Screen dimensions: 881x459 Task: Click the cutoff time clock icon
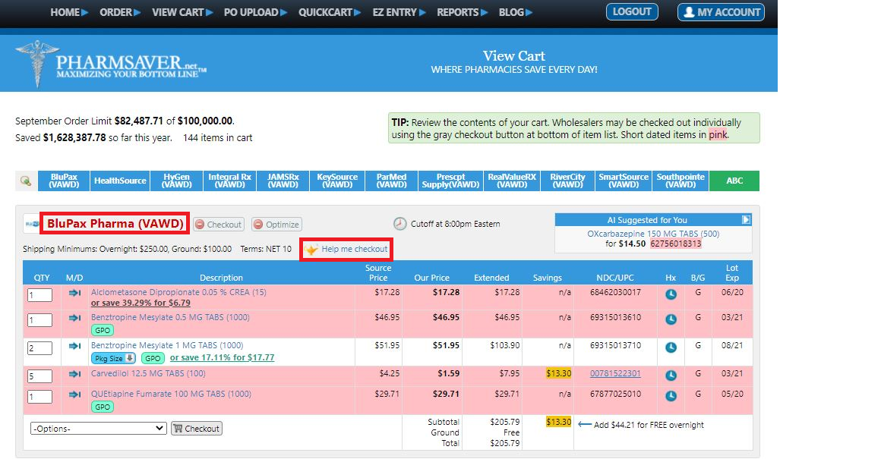(399, 224)
